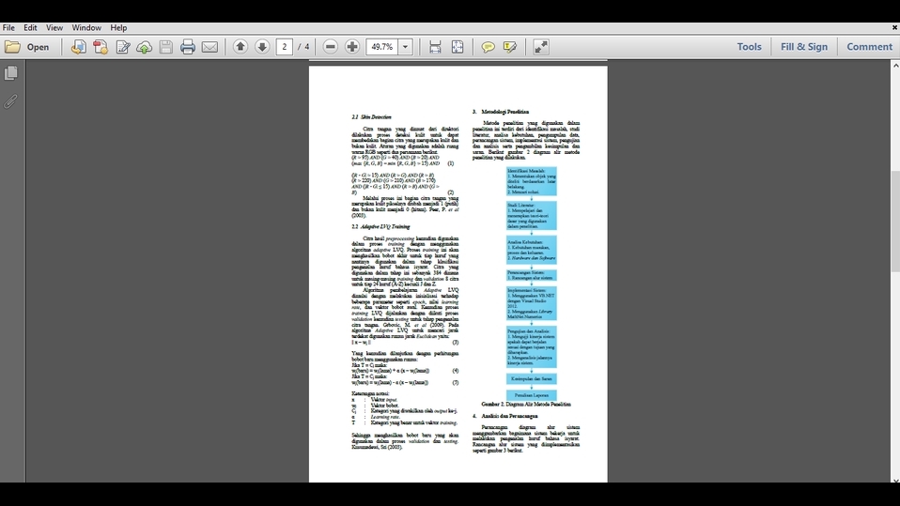Zoom in with plus button
Viewport: 900px width, 506px height.
point(352,47)
